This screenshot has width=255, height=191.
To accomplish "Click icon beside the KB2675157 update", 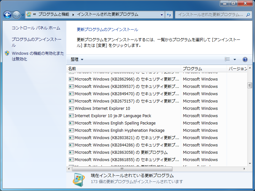I will 71,101.
